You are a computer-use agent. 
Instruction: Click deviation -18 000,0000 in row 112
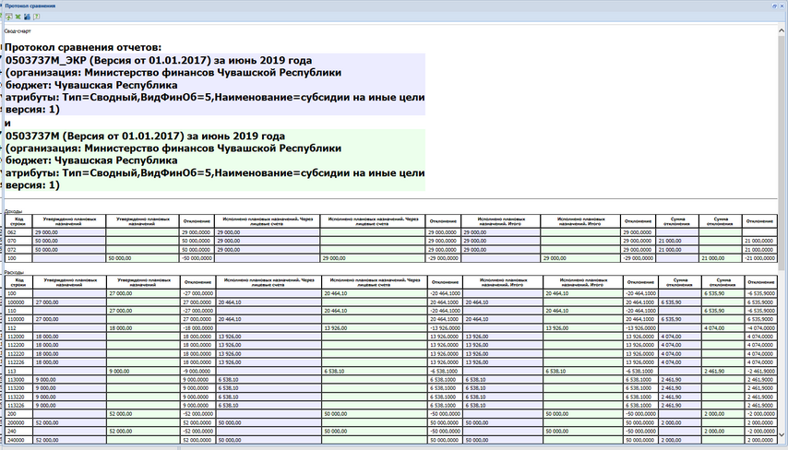pyautogui.click(x=198, y=328)
